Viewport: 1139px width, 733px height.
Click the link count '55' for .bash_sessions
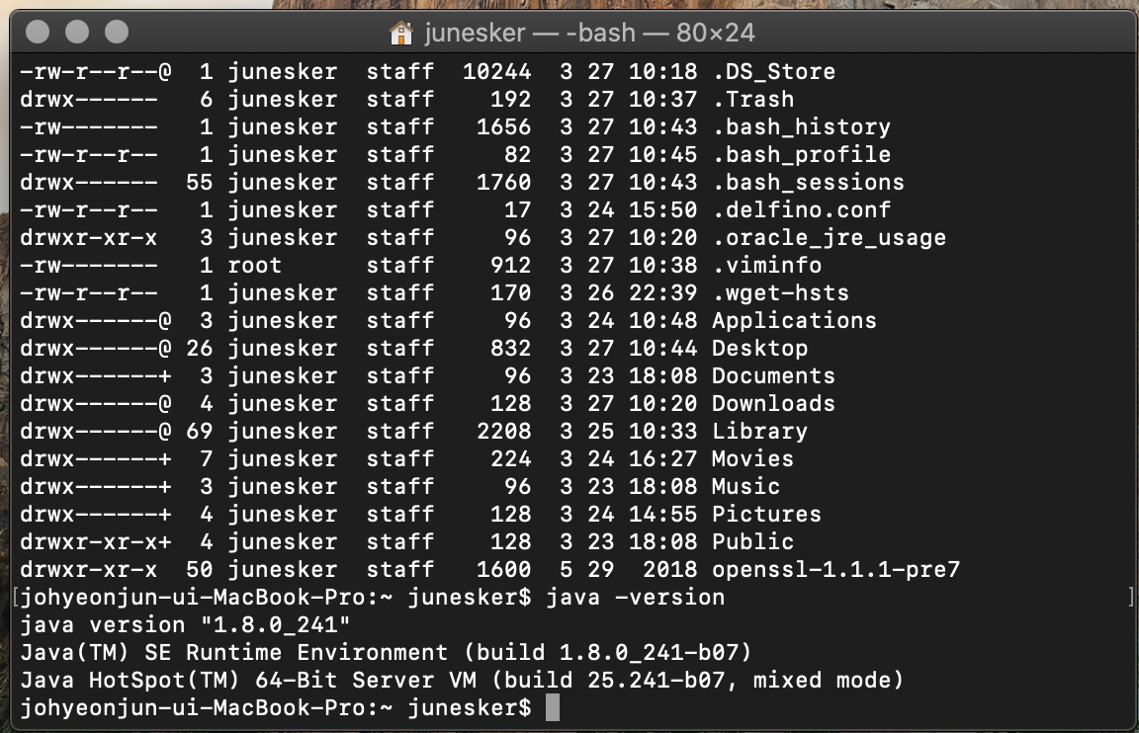point(200,182)
